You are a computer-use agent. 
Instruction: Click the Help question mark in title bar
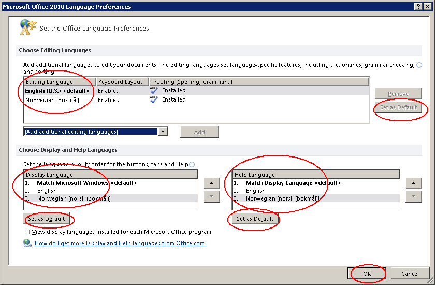418,7
